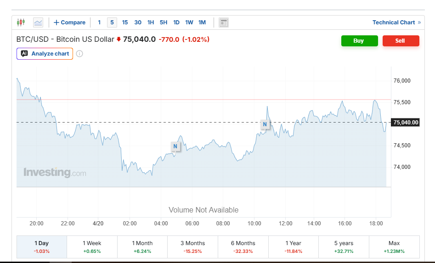
Task: Select the 15 minute interval
Action: (125, 22)
